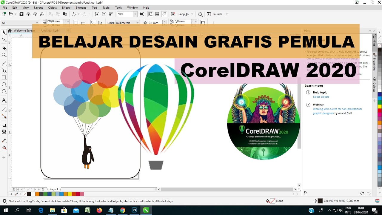Pick the yellow swatch in right palette

pyautogui.click(x=380, y=106)
